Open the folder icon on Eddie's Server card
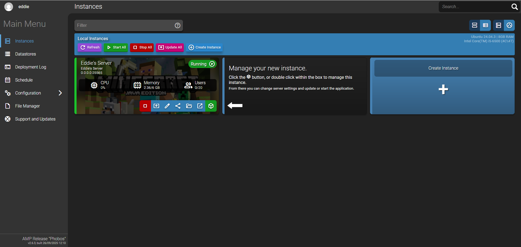This screenshot has width=521, height=247. tap(189, 106)
